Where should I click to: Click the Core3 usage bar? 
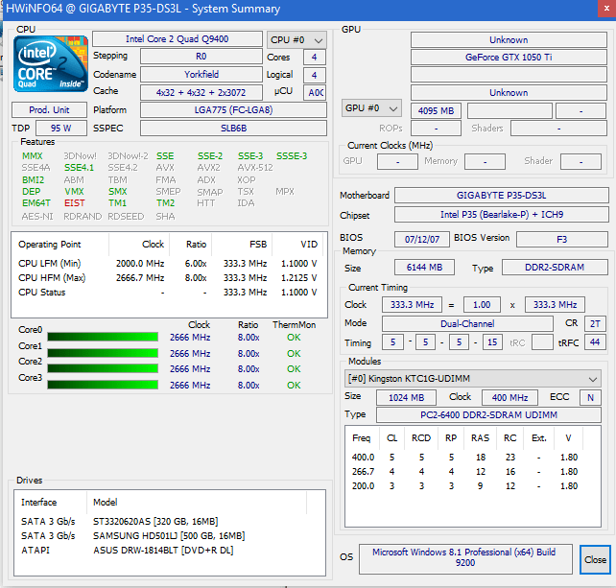(x=103, y=385)
